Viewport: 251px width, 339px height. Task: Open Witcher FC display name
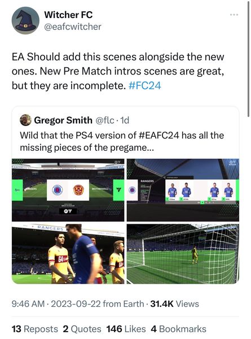pyautogui.click(x=68, y=15)
